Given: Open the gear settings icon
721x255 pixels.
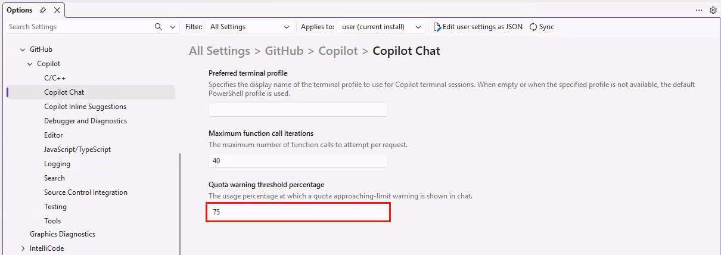Looking at the screenshot, I should click(x=713, y=10).
